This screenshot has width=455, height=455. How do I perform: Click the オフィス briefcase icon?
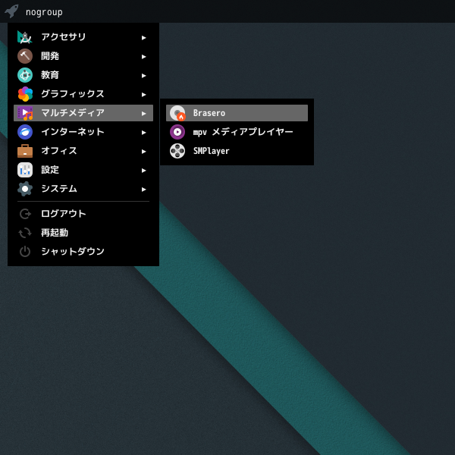coord(25,151)
